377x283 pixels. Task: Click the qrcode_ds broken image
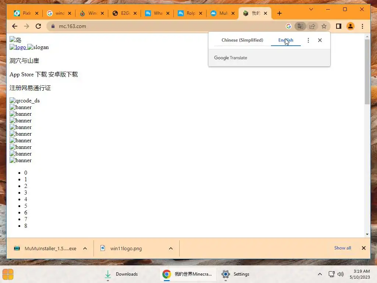click(x=25, y=101)
